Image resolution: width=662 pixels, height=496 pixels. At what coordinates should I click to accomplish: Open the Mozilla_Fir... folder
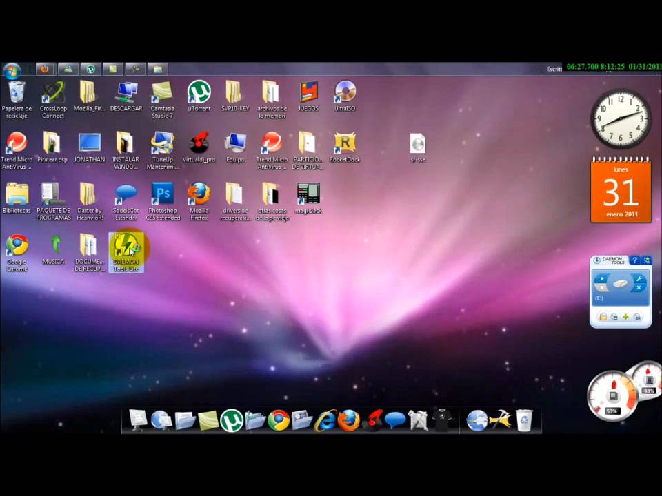(89, 96)
